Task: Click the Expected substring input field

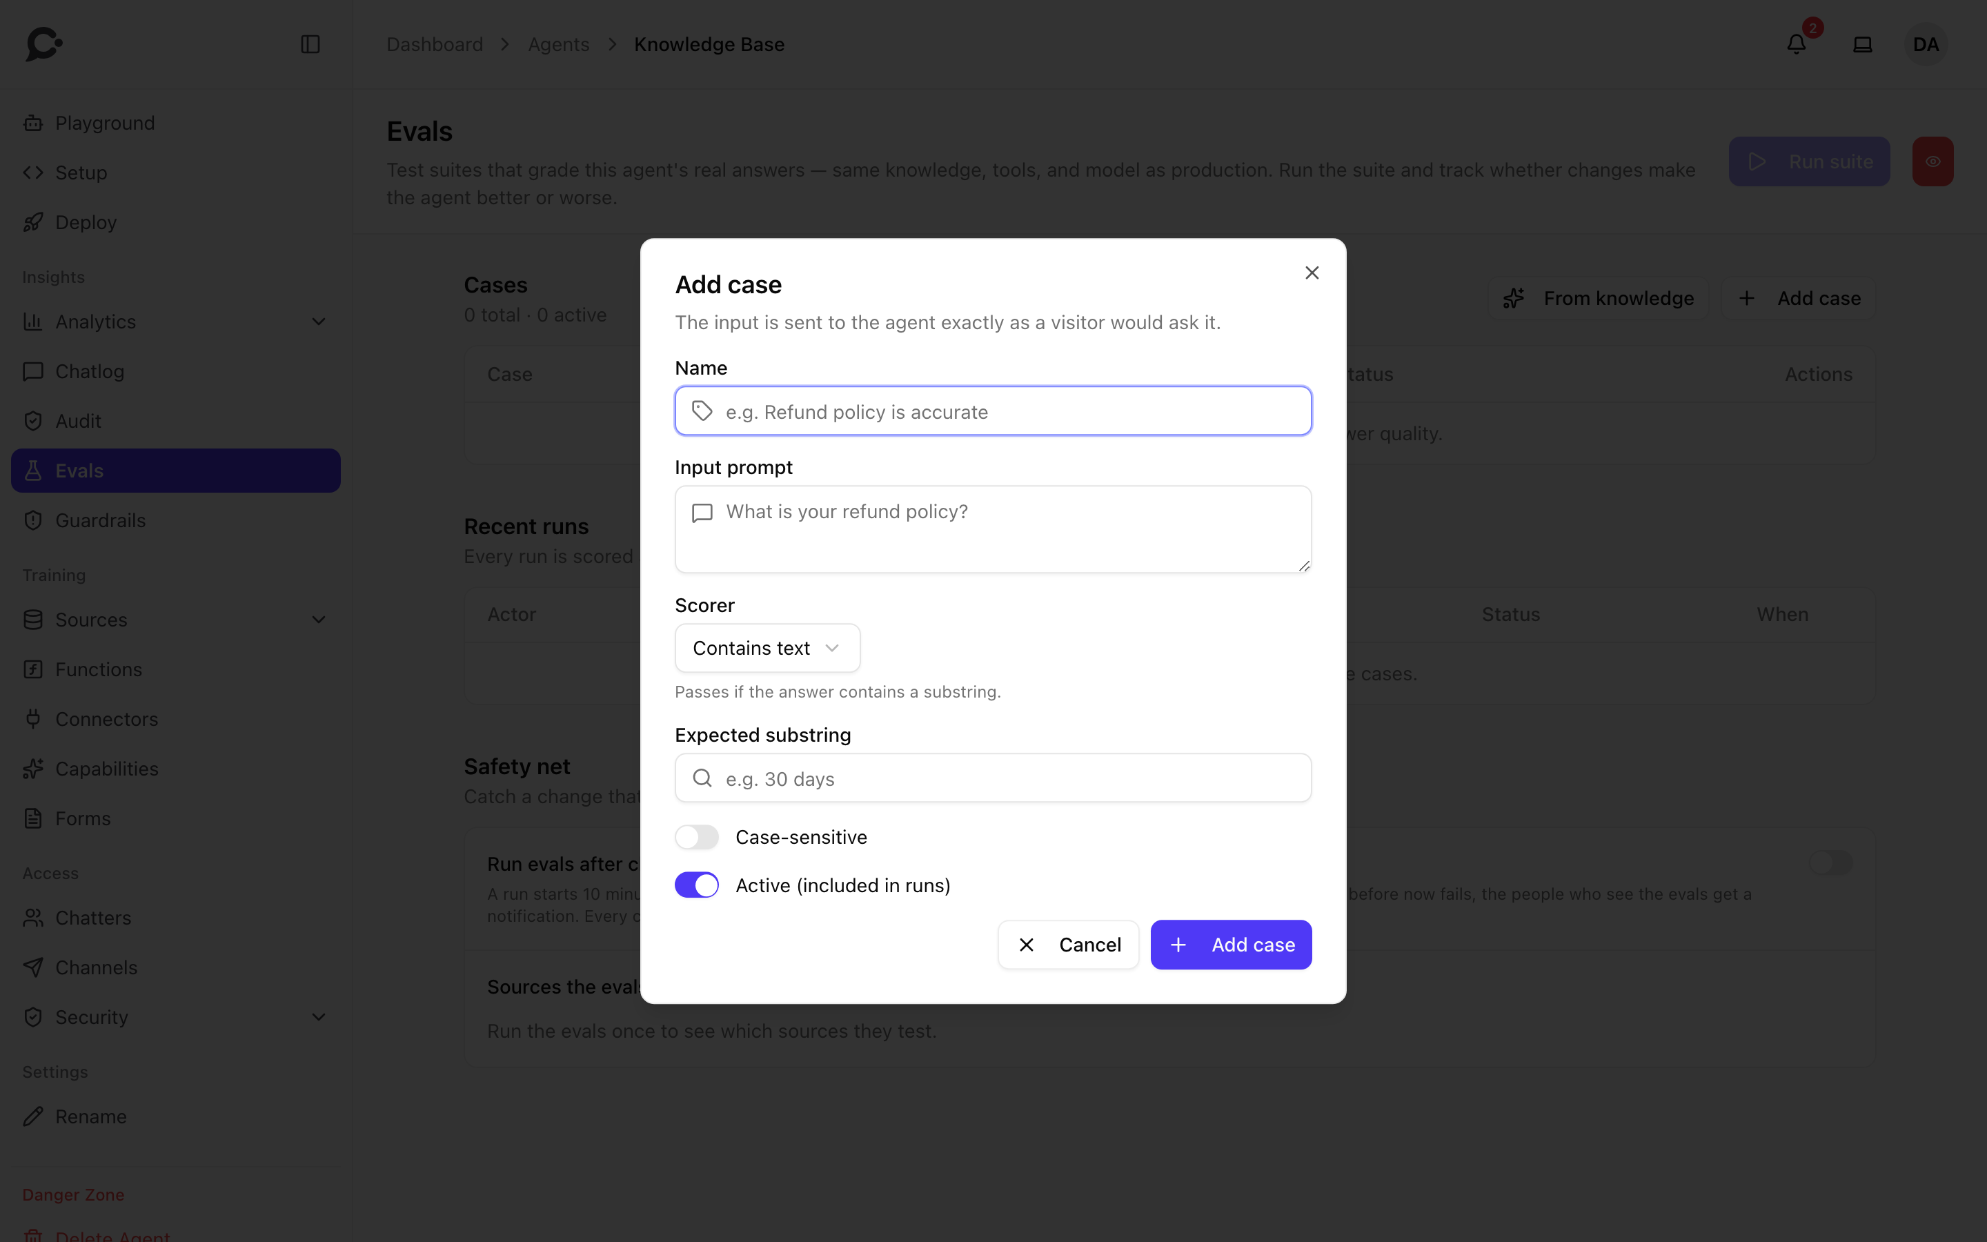Action: pyautogui.click(x=993, y=778)
